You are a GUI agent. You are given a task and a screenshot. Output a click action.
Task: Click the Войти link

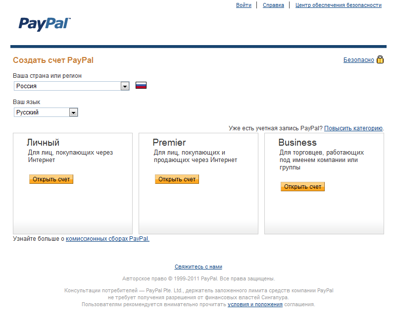click(244, 5)
